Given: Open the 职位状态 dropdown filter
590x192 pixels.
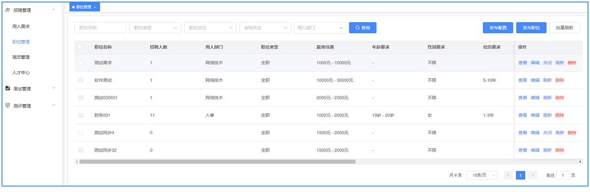Looking at the screenshot, I should click(x=210, y=28).
